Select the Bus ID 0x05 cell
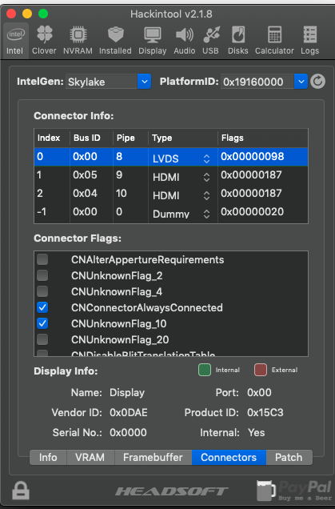Image resolution: width=335 pixels, height=509 pixels. 85,175
